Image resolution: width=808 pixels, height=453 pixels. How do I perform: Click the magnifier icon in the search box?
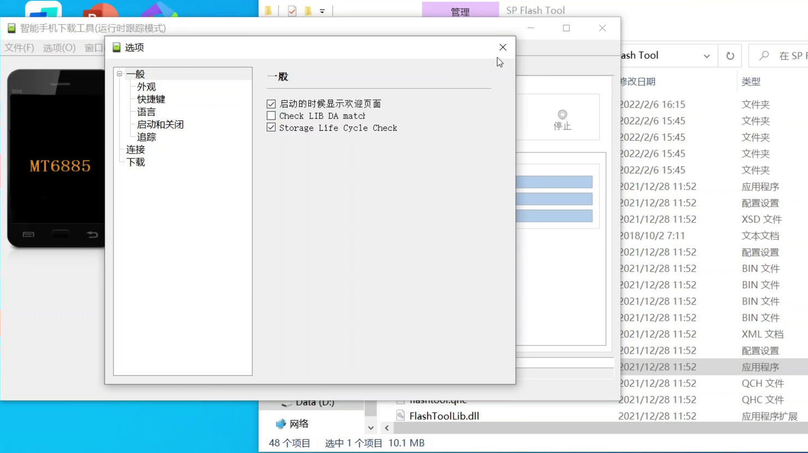763,55
